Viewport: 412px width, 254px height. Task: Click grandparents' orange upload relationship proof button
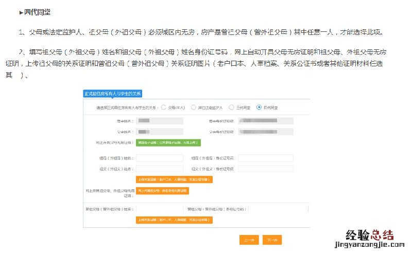(x=174, y=180)
